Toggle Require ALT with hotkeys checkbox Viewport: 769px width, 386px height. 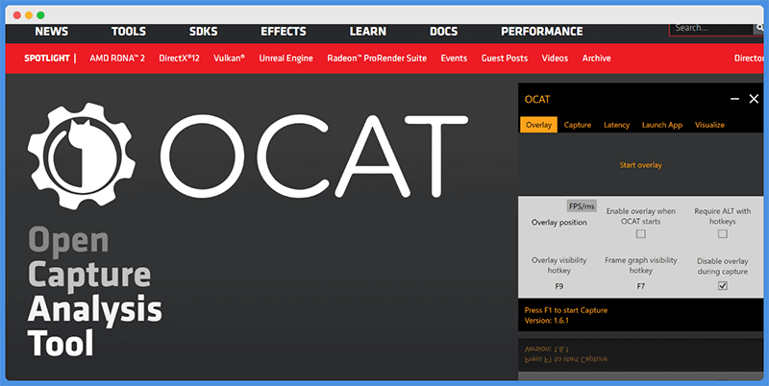(723, 234)
